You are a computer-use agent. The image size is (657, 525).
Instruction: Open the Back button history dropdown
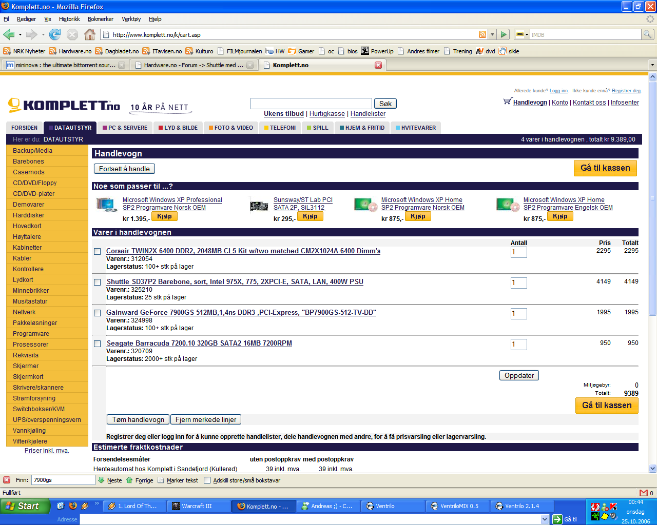(x=20, y=35)
